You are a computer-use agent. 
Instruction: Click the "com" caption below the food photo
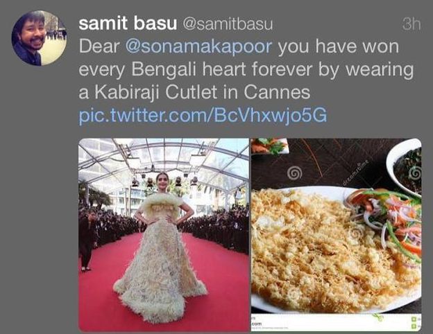coord(257,324)
